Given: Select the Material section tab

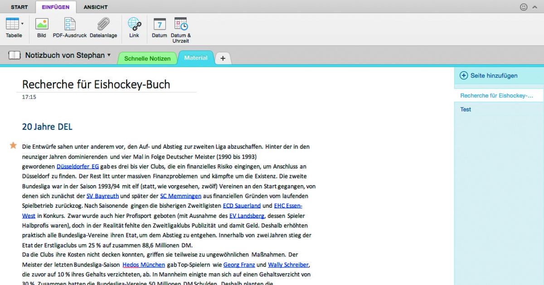Looking at the screenshot, I should pyautogui.click(x=196, y=58).
